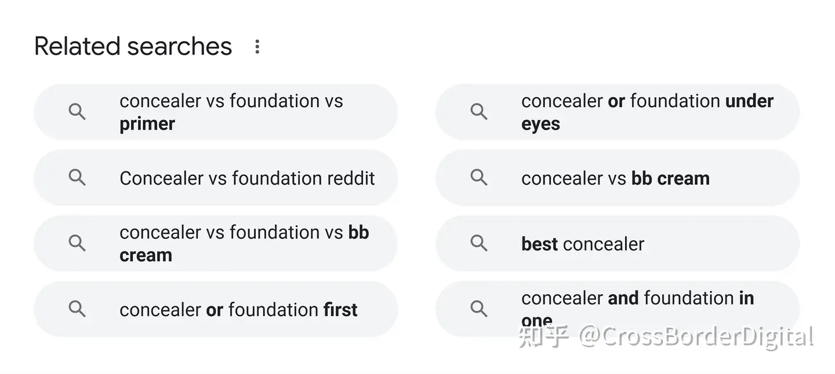Click the 'Related searches' heading
This screenshot has height=374, width=835.
(133, 46)
